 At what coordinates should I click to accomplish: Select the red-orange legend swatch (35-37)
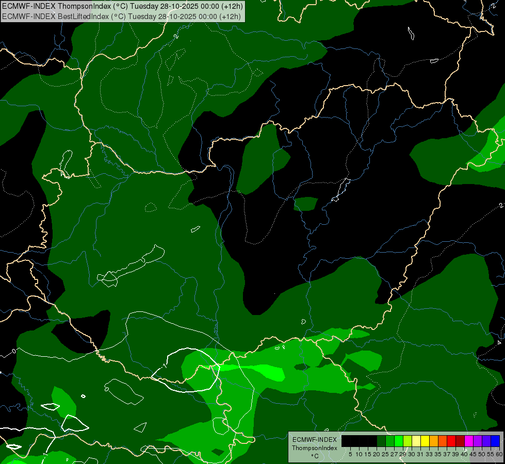[x=443, y=441]
